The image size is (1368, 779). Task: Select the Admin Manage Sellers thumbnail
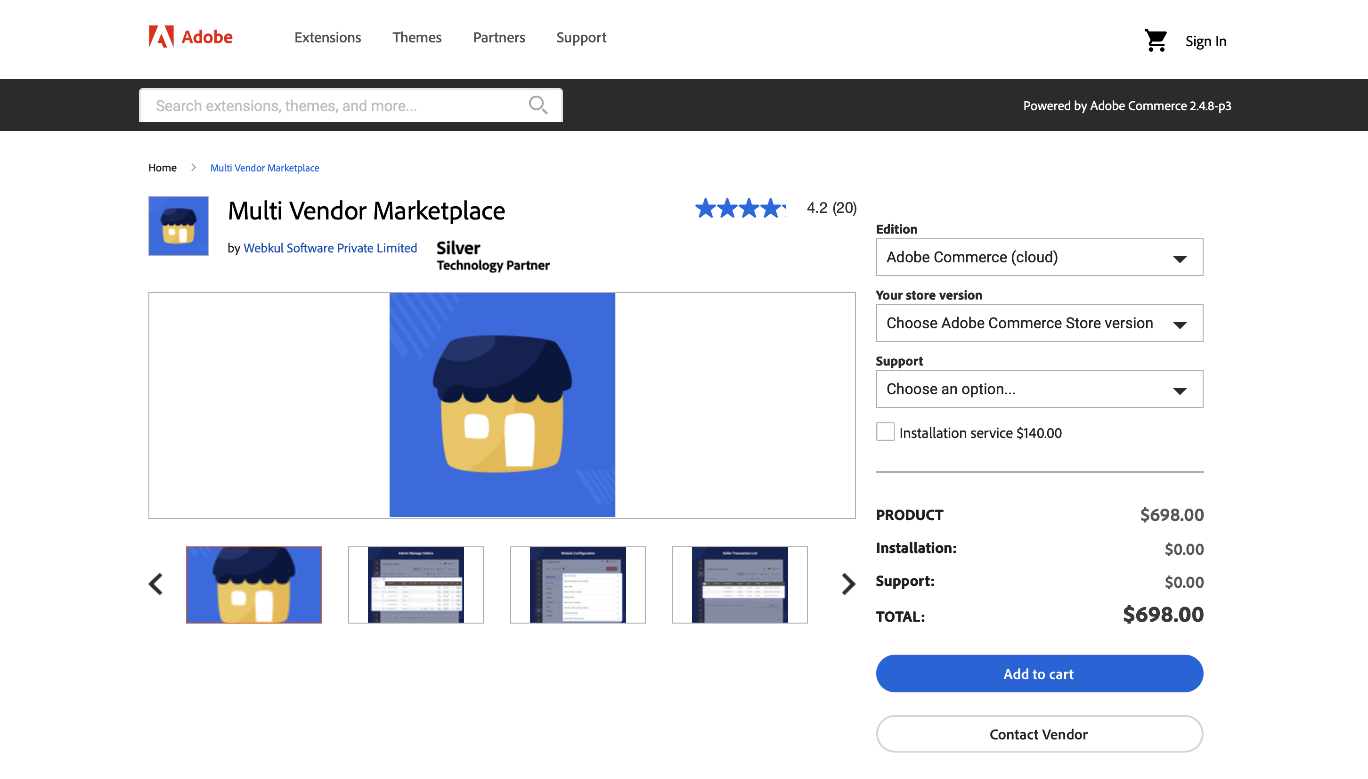415,585
